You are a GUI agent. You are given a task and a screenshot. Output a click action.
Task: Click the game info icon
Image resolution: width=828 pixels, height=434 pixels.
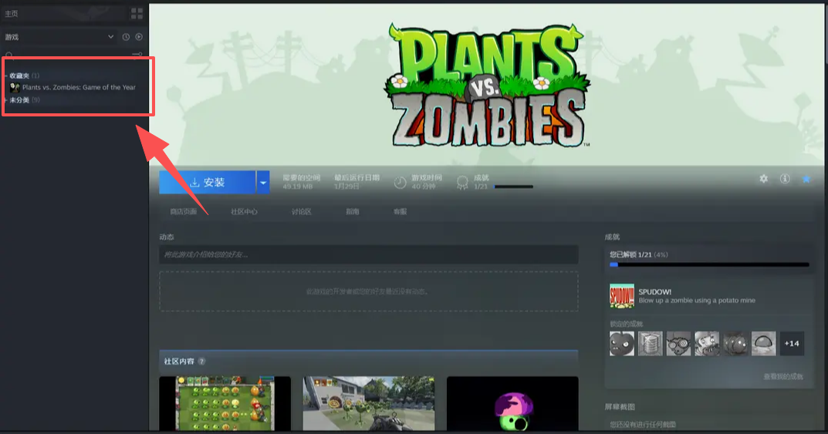tap(785, 179)
